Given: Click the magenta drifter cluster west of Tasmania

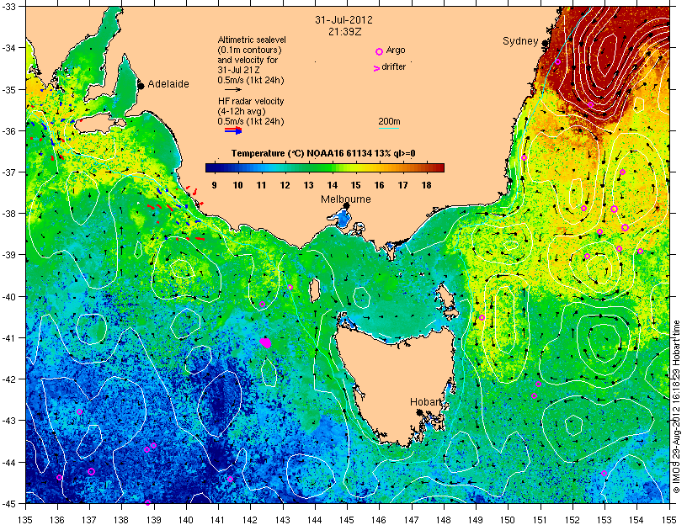Looking at the screenshot, I should (x=265, y=342).
